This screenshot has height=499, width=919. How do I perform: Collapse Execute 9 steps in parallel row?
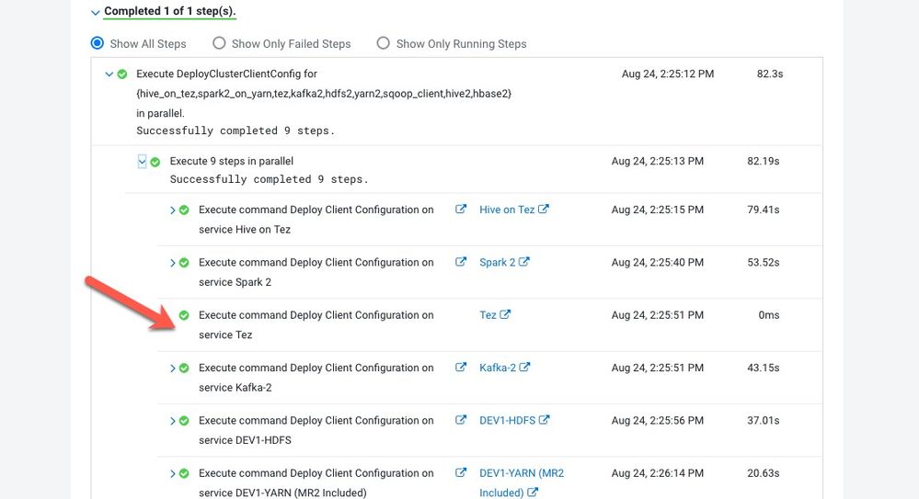[142, 162]
